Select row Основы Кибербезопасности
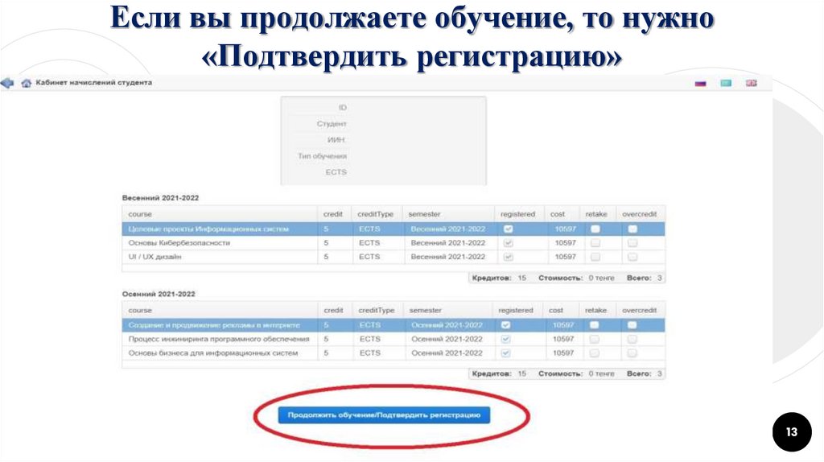 click(x=393, y=243)
